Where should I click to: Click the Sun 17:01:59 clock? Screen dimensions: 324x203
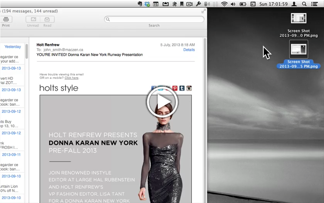click(x=274, y=4)
